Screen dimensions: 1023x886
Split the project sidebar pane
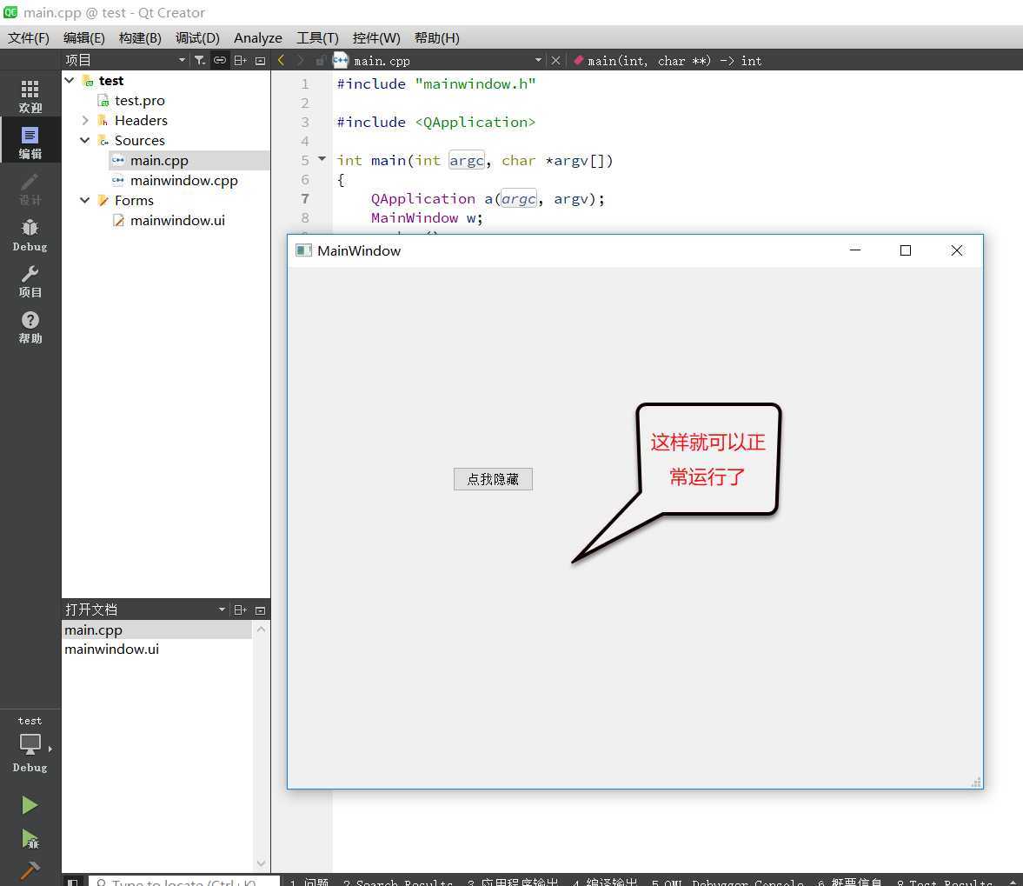[240, 61]
